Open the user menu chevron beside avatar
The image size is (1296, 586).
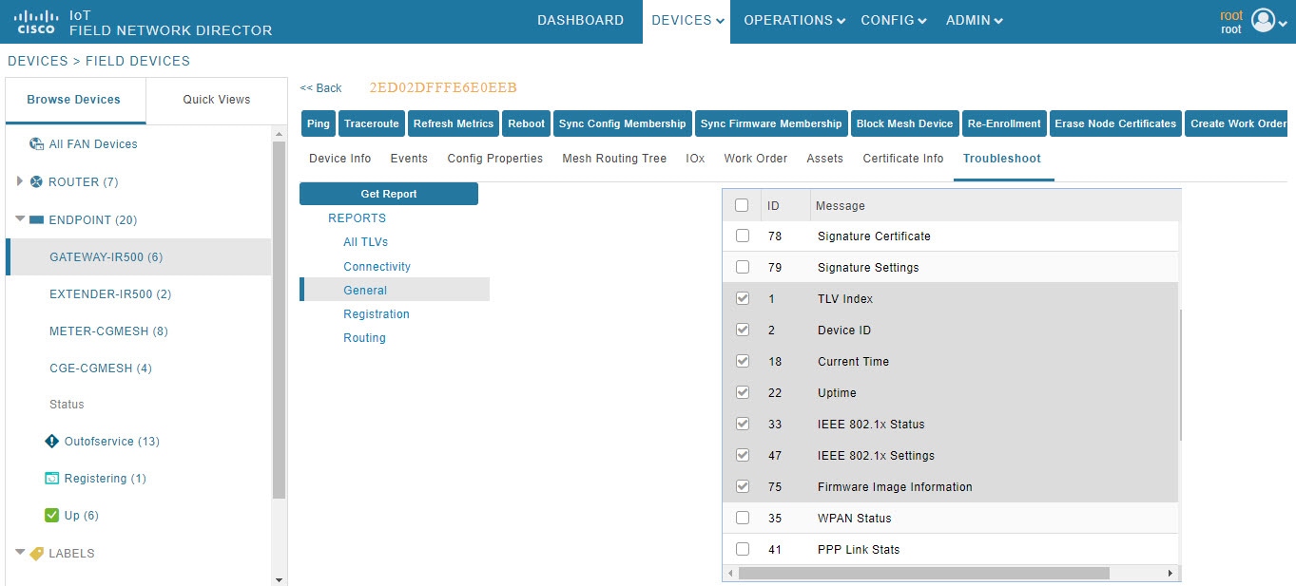(1284, 22)
